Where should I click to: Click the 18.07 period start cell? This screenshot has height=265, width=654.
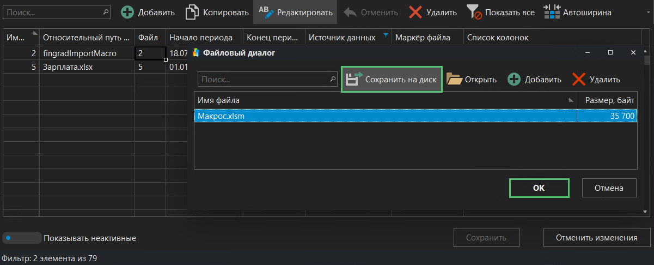(178, 53)
